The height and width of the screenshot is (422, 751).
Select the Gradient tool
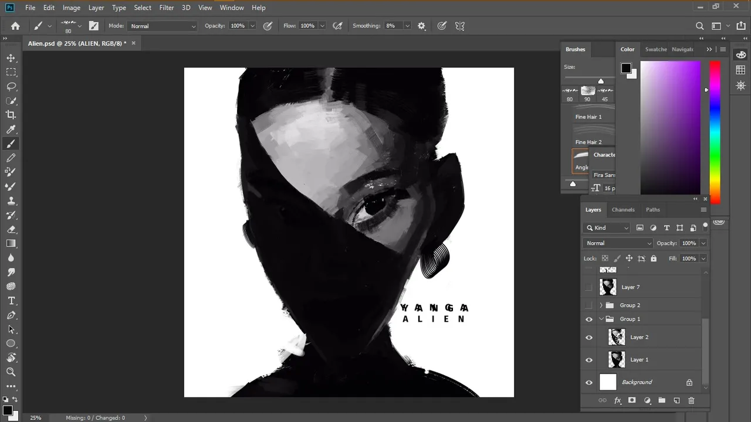pyautogui.click(x=11, y=243)
